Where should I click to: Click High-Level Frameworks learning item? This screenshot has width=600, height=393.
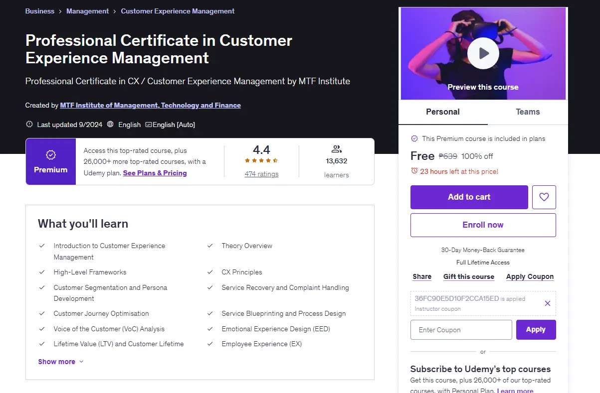click(x=90, y=272)
